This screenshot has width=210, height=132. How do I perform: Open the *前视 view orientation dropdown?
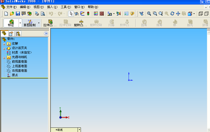click(79, 130)
